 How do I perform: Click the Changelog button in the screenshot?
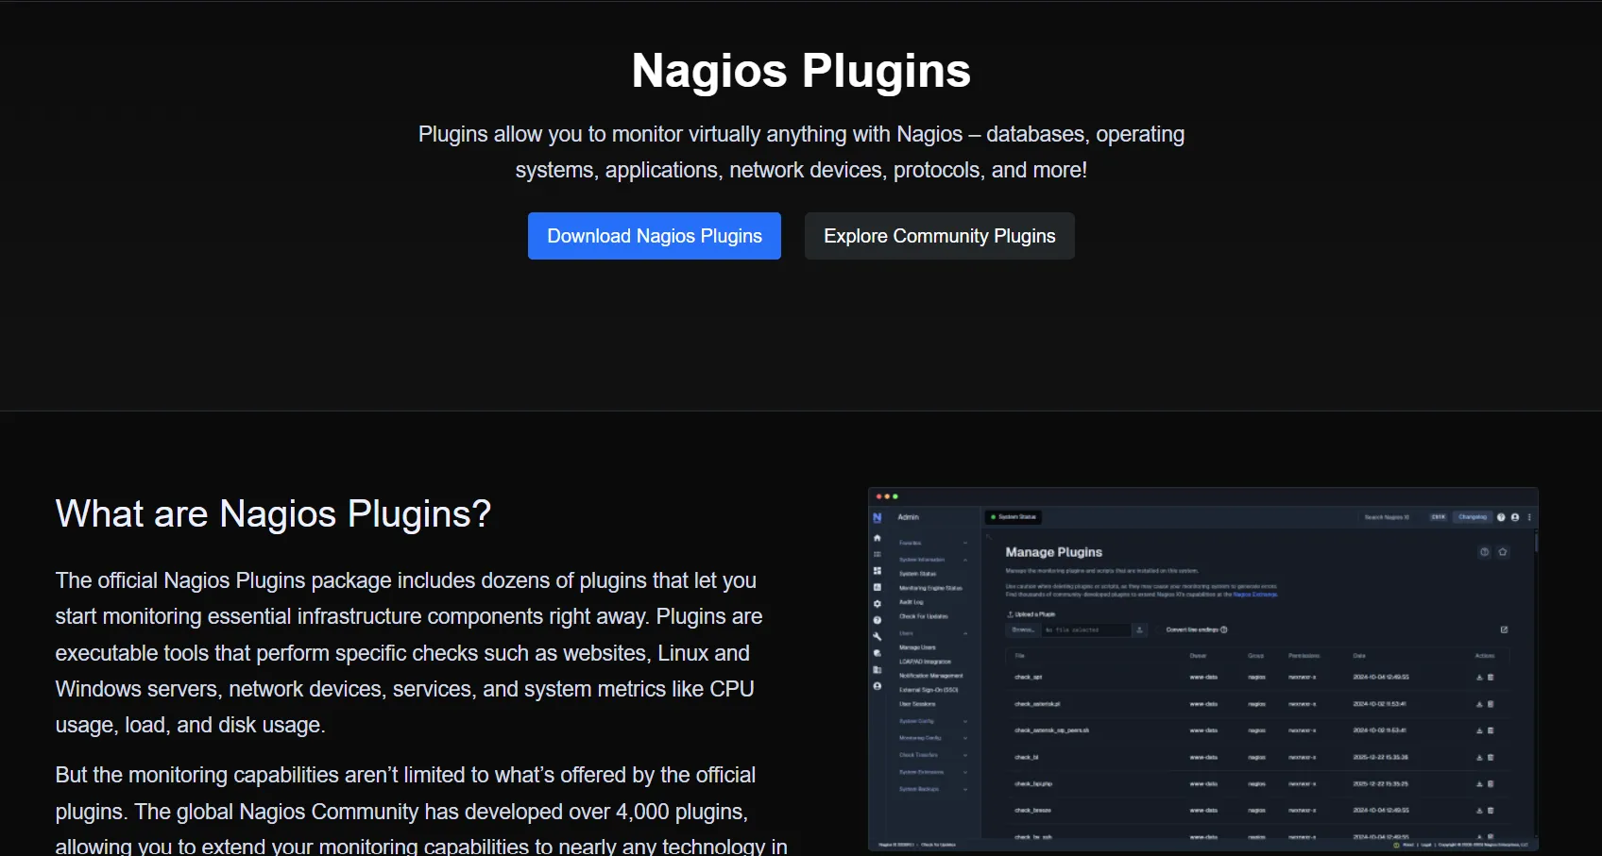1473,517
